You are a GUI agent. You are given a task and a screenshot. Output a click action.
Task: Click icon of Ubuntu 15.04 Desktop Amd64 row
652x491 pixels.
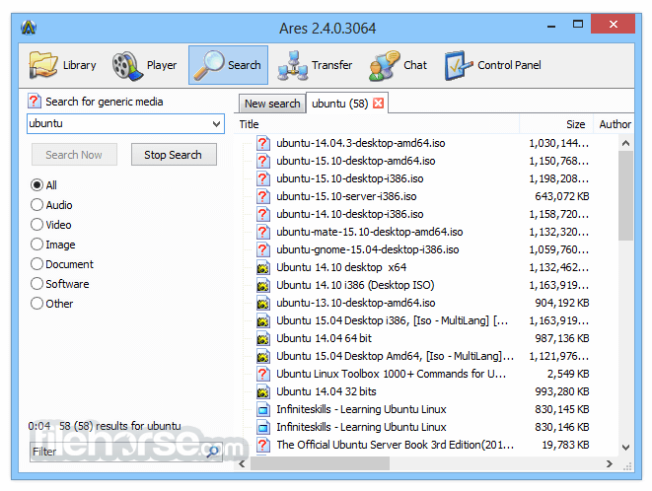[262, 356]
